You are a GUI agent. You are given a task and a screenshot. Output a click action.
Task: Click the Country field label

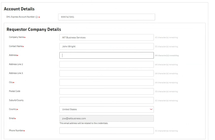pos(13,109)
